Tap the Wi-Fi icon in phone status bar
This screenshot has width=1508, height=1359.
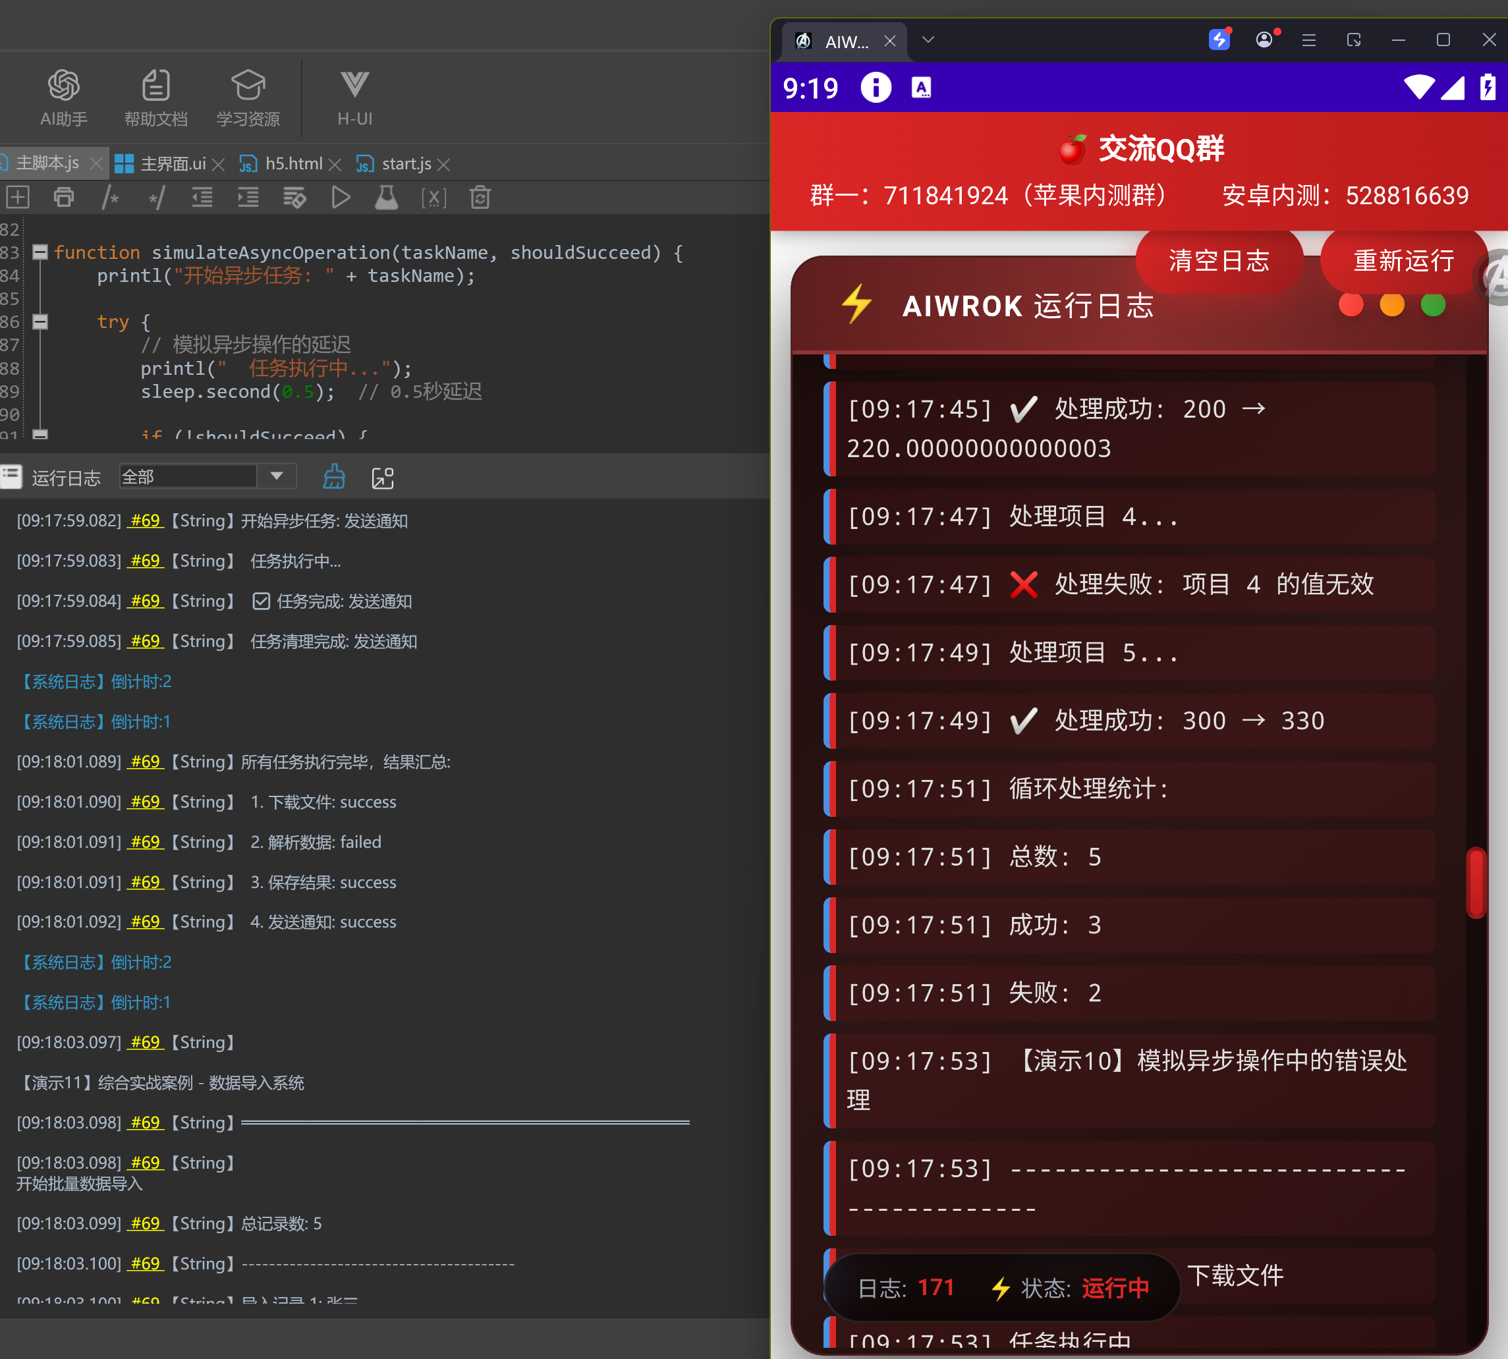click(1418, 86)
